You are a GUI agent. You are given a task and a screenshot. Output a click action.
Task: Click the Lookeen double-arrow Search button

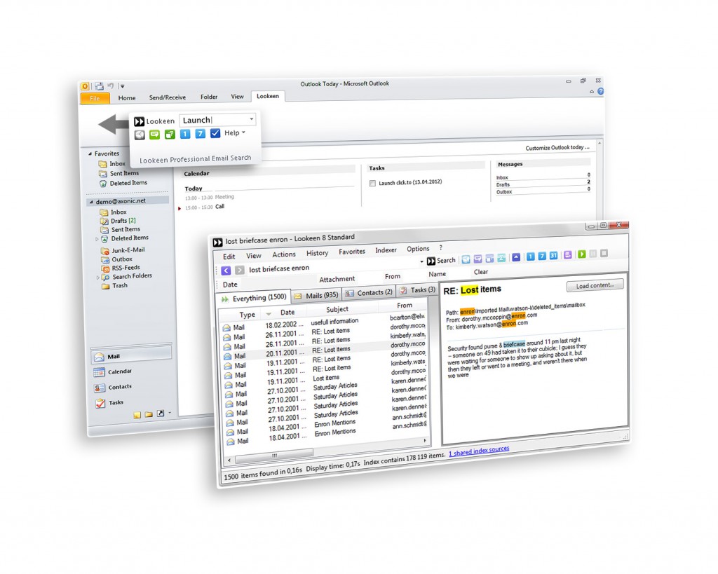point(441,261)
